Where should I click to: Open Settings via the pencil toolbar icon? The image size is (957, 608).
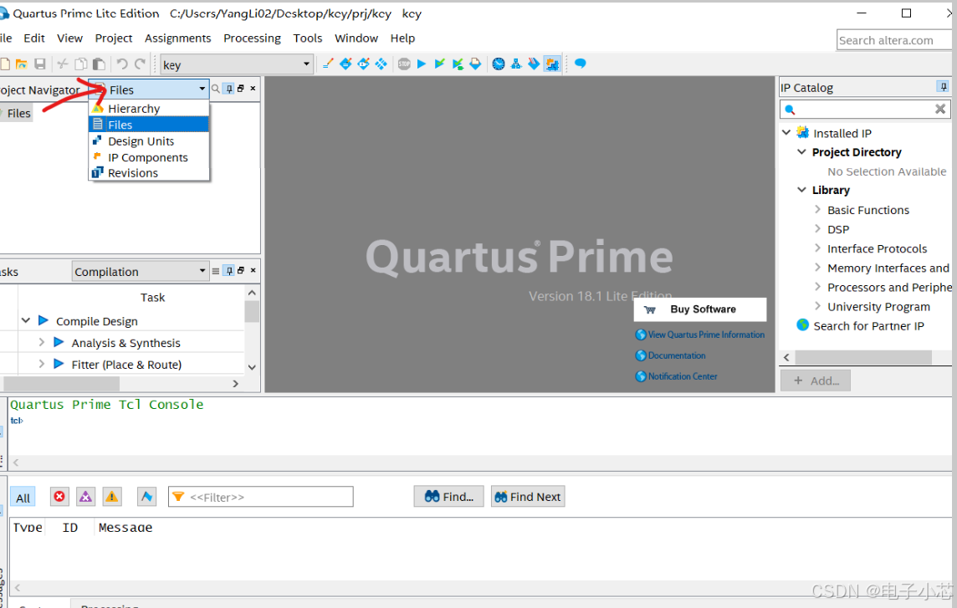point(328,64)
